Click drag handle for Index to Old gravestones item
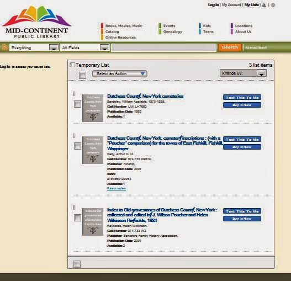Screen dimensions: 291x281 [x=74, y=208]
